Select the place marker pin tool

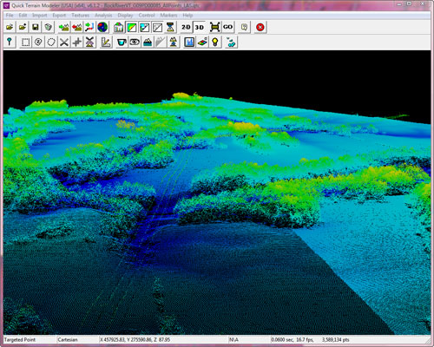pyautogui.click(x=10, y=43)
